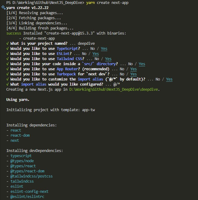Click the blue 'App Router' keyword

(67, 69)
